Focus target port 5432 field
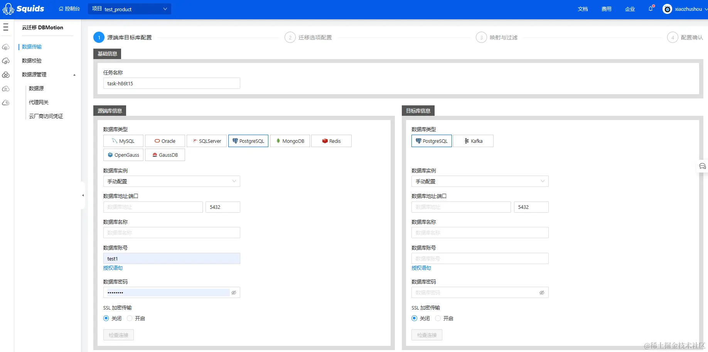 click(531, 207)
